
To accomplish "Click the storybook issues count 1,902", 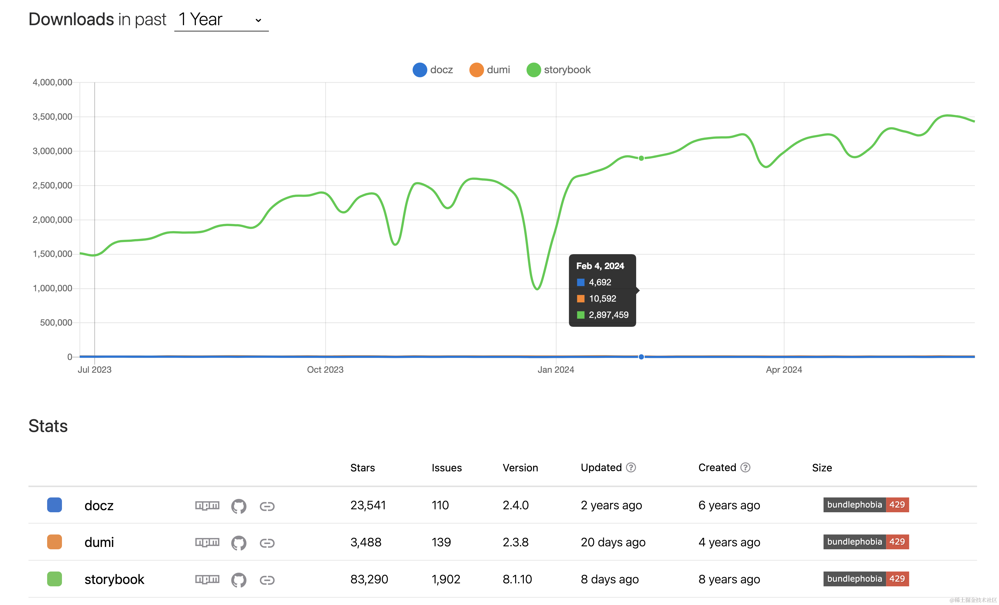I will tap(446, 580).
